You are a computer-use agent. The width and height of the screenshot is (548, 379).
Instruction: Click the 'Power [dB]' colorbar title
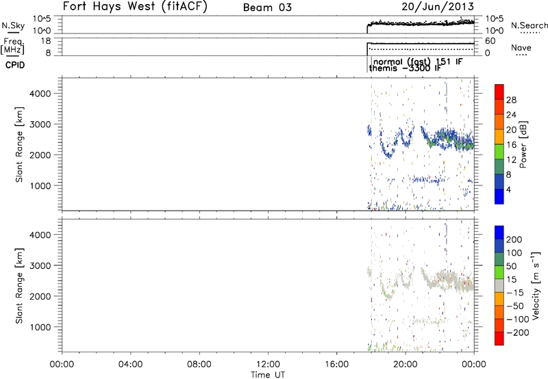click(x=523, y=144)
